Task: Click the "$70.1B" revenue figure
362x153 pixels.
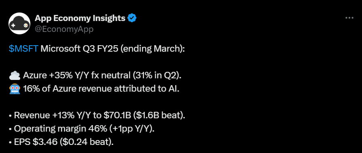Action: [x=117, y=115]
